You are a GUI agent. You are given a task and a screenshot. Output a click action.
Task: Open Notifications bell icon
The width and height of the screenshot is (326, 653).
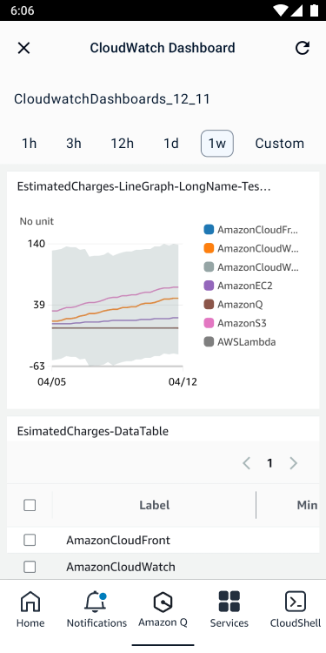[x=96, y=602]
